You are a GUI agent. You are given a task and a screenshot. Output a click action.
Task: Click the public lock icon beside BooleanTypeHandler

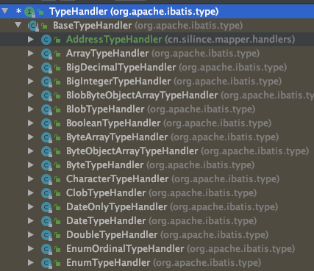[x=57, y=123]
